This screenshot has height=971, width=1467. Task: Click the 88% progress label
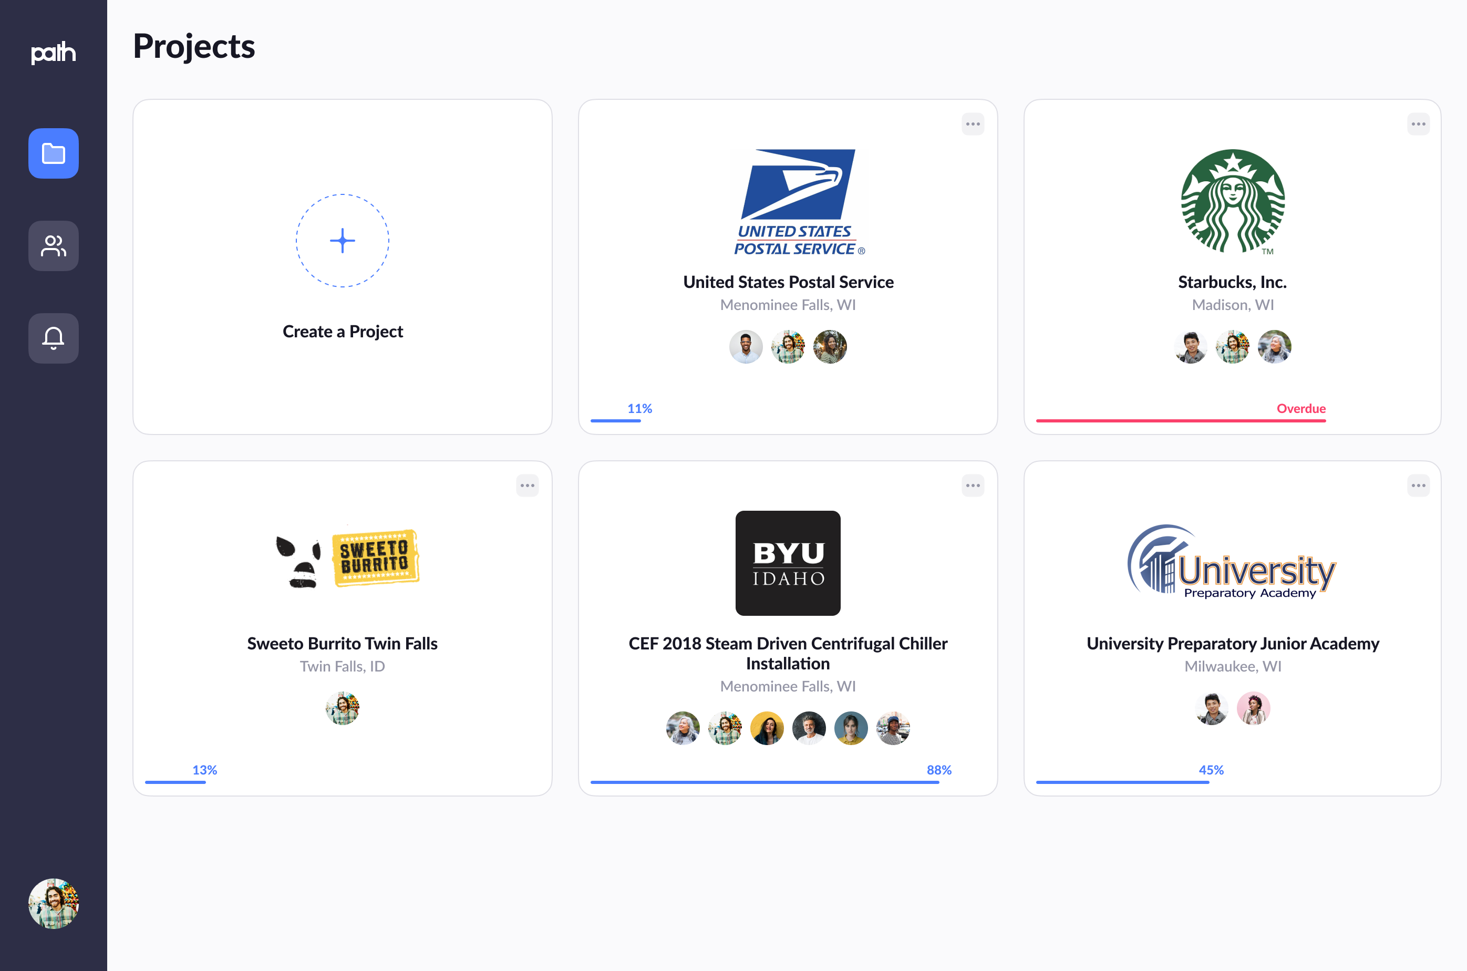click(x=939, y=770)
